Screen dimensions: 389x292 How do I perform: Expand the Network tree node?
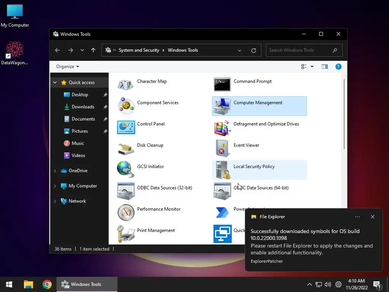pos(55,201)
